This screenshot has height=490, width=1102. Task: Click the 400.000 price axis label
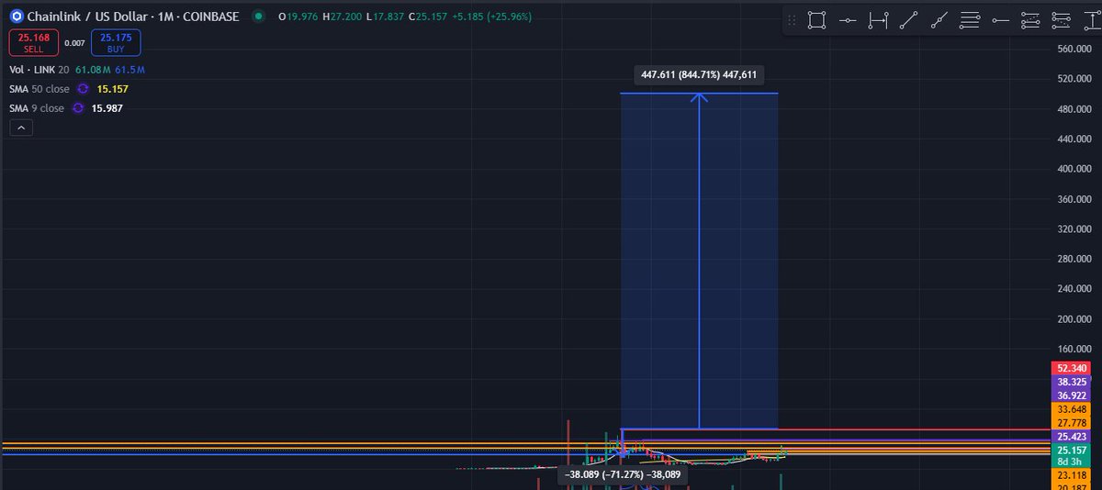[1073, 169]
